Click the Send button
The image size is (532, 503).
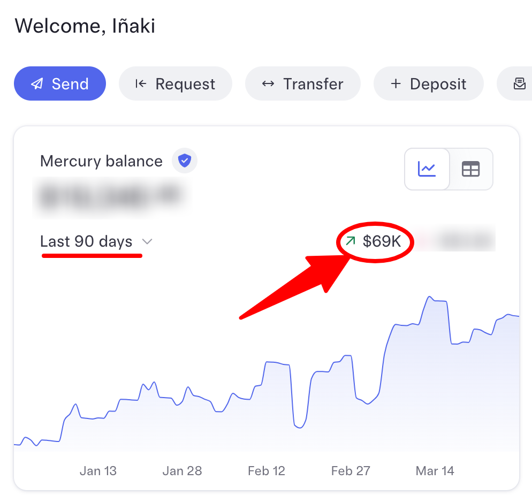point(60,83)
